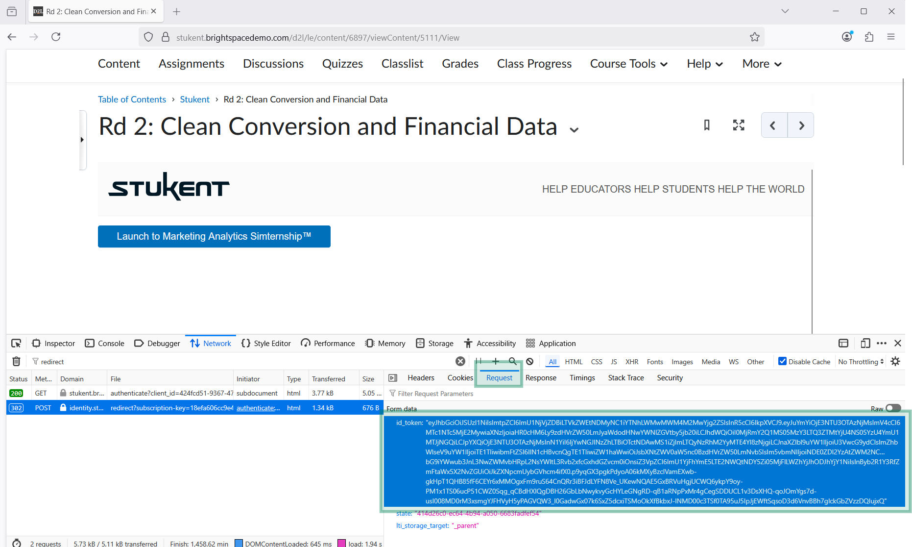Screen dimensions: 912x547
Task: Toggle the request details panel icon
Action: [x=393, y=377]
